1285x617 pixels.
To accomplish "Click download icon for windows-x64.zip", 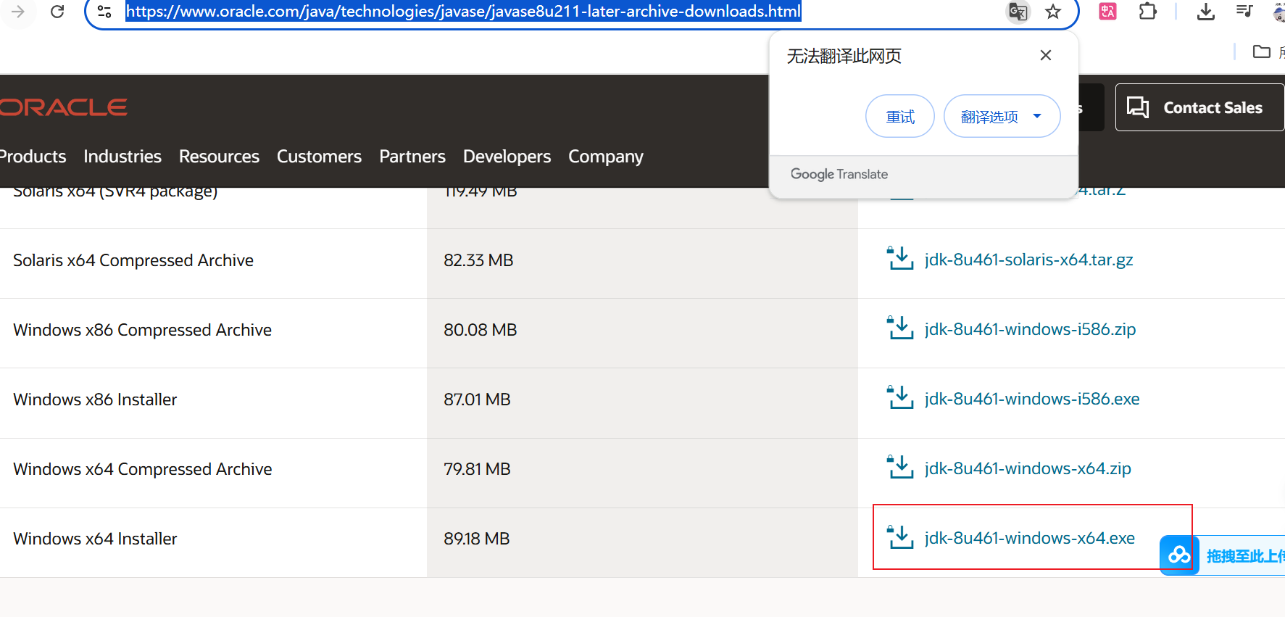I will click(900, 467).
